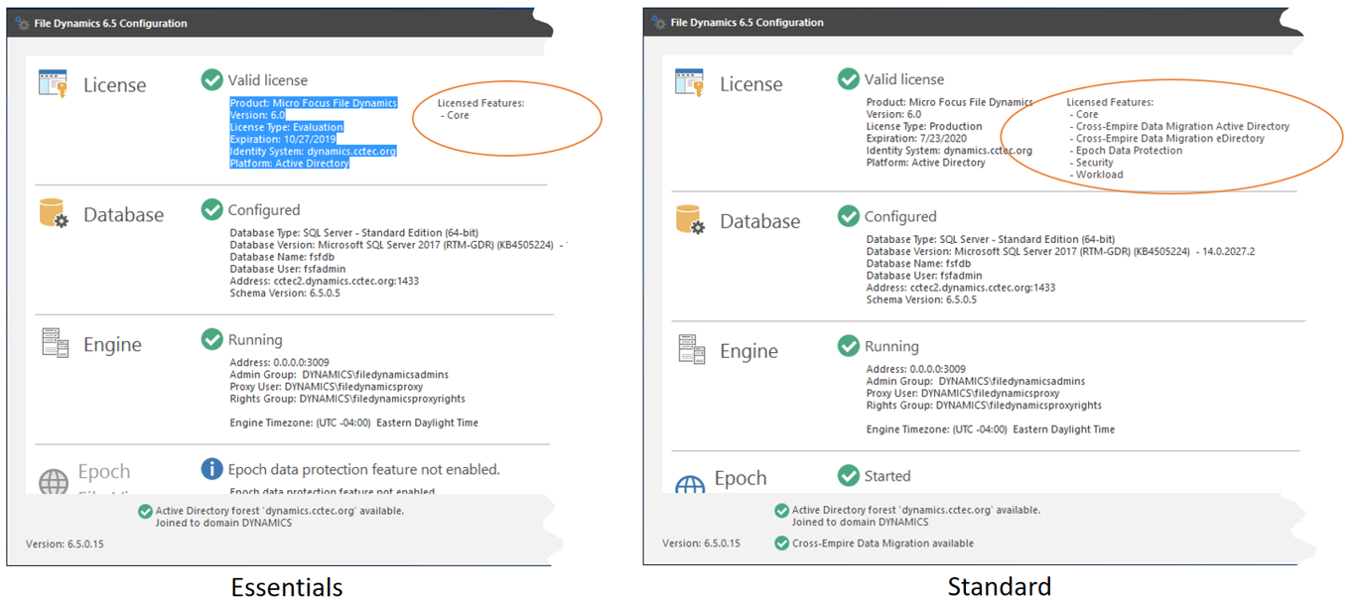Viewport: 1354px width, 603px height.
Task: Click Epoch data protection feature not enabled text
Action: pos(363,469)
